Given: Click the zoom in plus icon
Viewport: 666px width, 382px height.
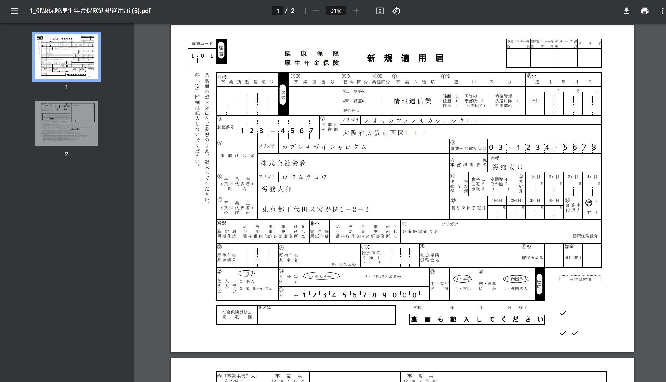Looking at the screenshot, I should [356, 11].
